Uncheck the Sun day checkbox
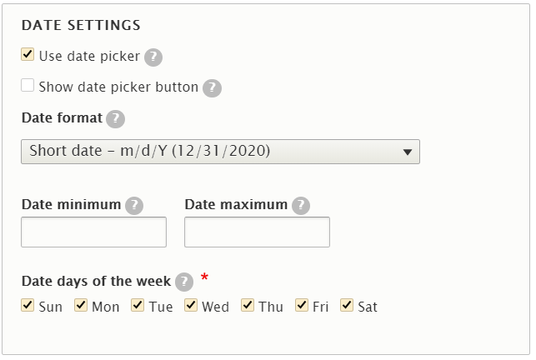 (28, 305)
